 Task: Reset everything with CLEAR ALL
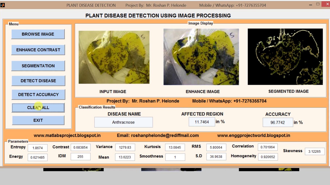coord(38,108)
